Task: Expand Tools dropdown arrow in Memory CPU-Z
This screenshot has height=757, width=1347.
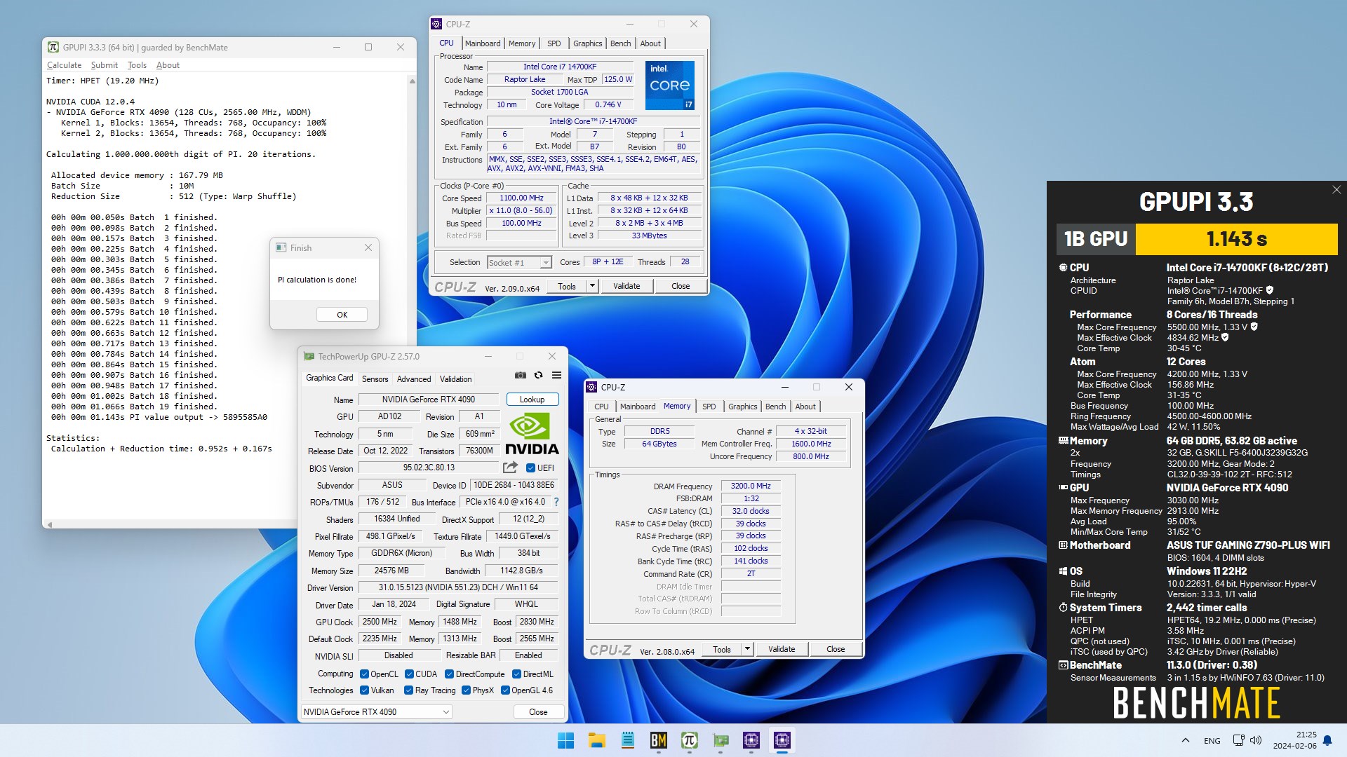Action: pyautogui.click(x=747, y=649)
